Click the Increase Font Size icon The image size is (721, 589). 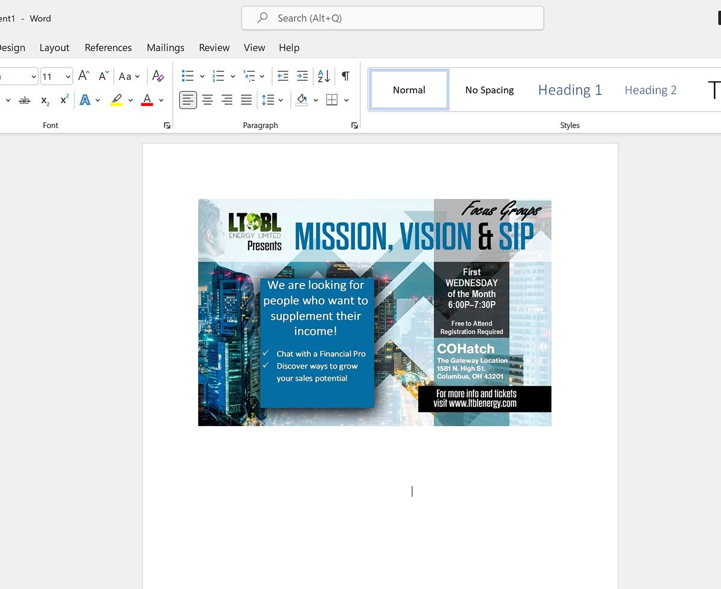pyautogui.click(x=83, y=76)
